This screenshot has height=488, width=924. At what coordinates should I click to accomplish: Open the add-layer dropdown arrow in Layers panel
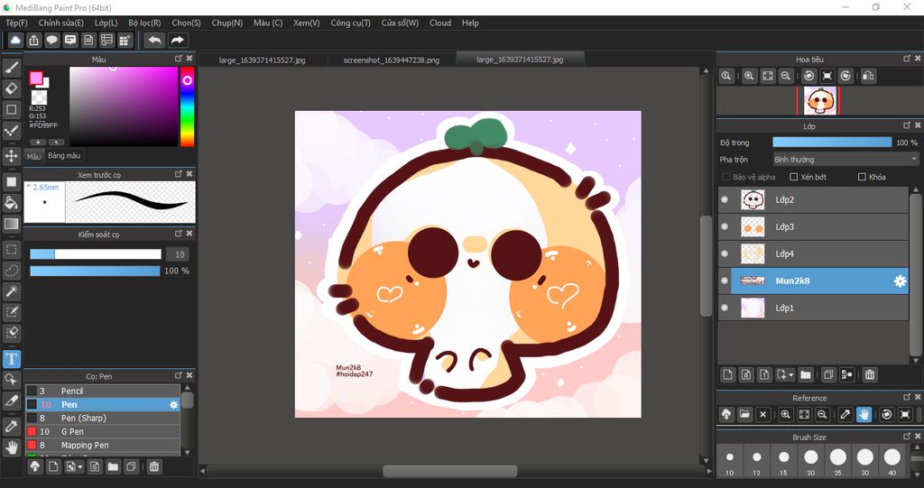click(x=790, y=374)
